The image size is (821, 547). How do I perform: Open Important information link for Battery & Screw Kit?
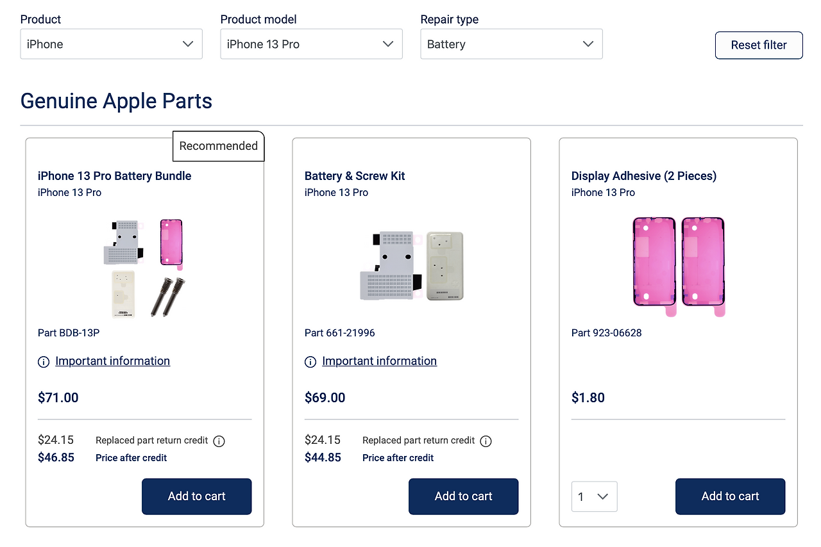[x=379, y=361]
